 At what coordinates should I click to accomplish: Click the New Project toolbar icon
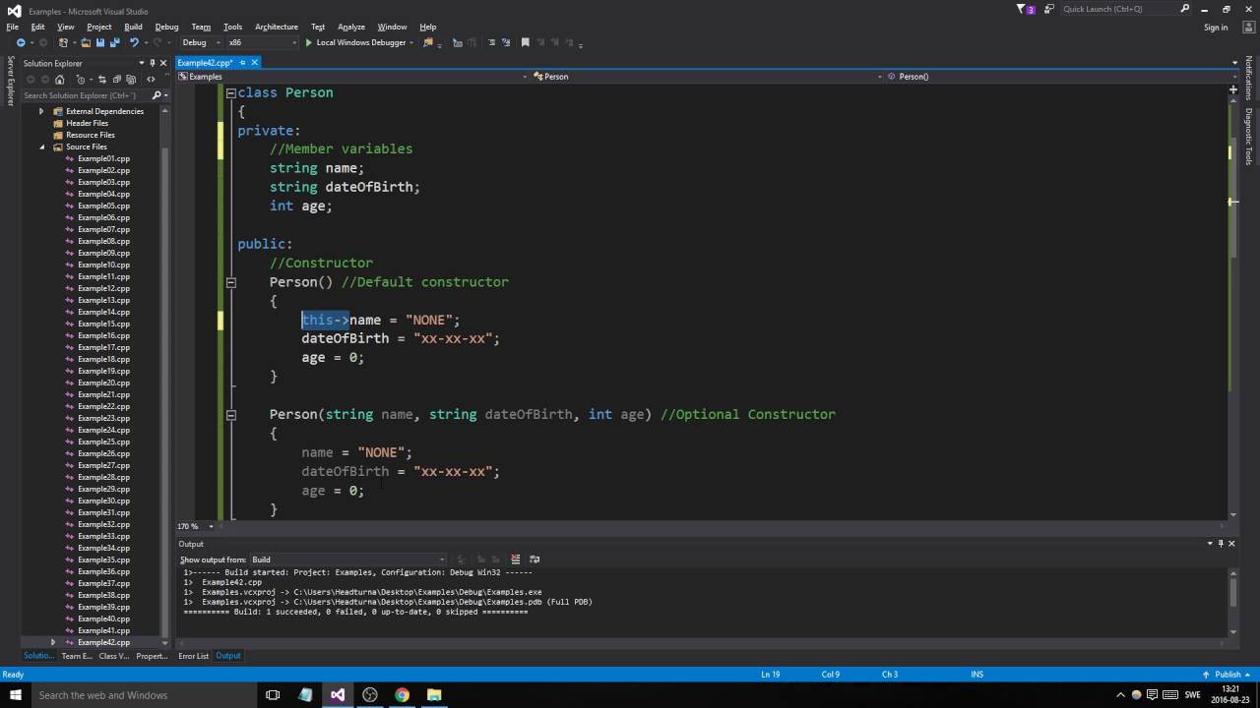pyautogui.click(x=63, y=42)
